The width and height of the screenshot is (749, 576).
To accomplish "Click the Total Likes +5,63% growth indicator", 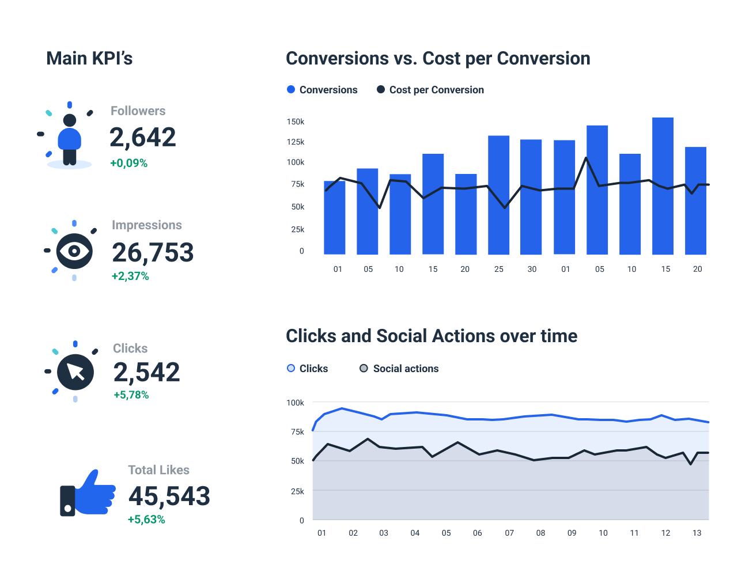I will pos(146,519).
